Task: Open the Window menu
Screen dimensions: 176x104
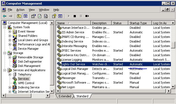Action: pyautogui.click(x=44, y=10)
